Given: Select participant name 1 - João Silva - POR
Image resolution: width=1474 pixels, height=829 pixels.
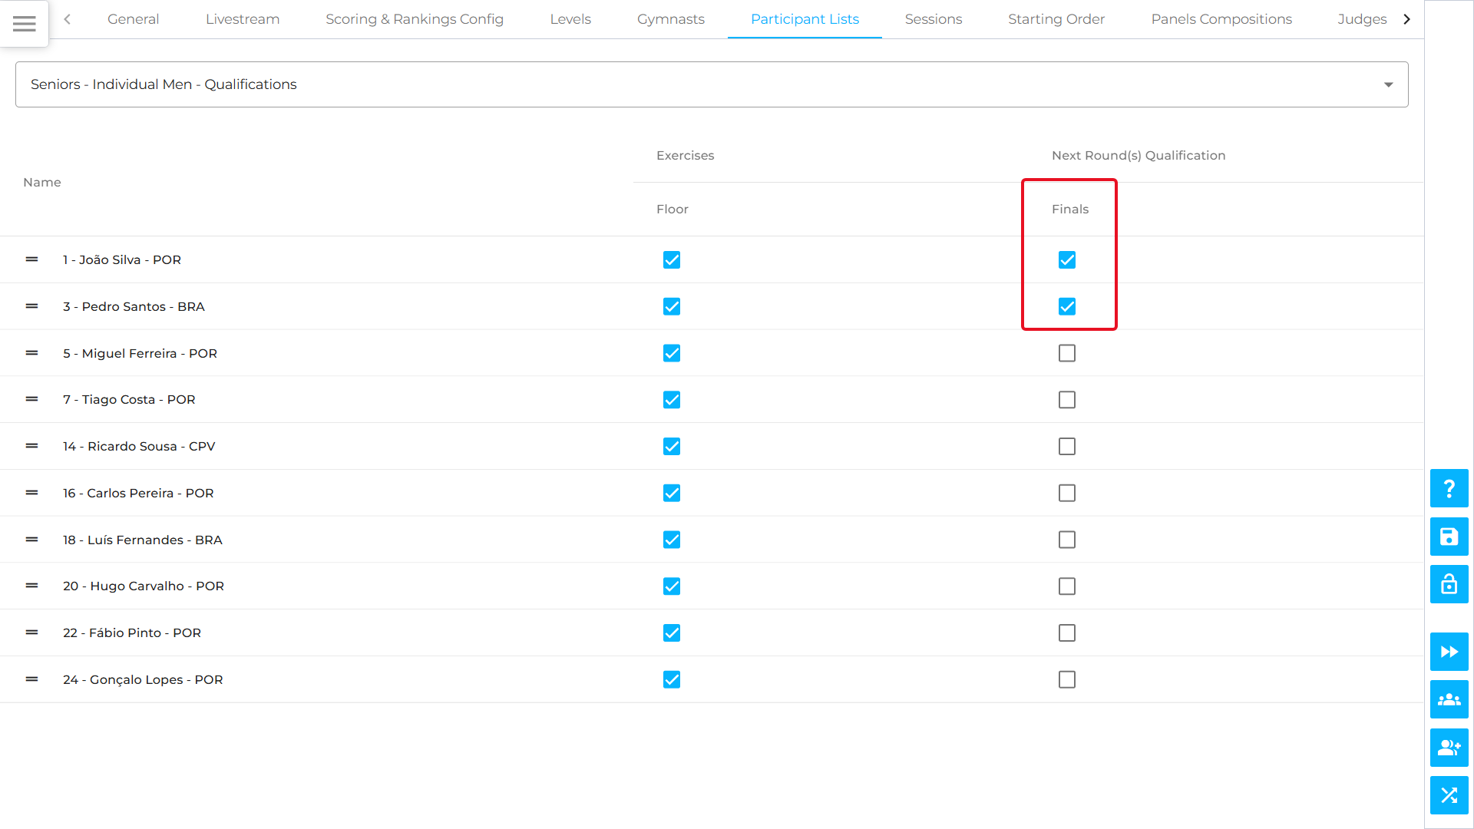Looking at the screenshot, I should click(122, 259).
